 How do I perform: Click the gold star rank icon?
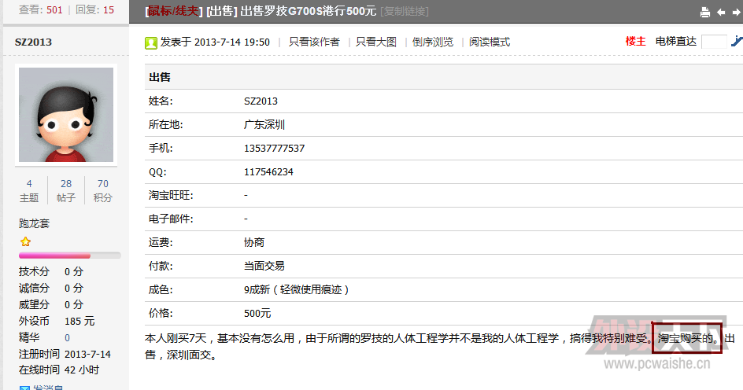(26, 242)
